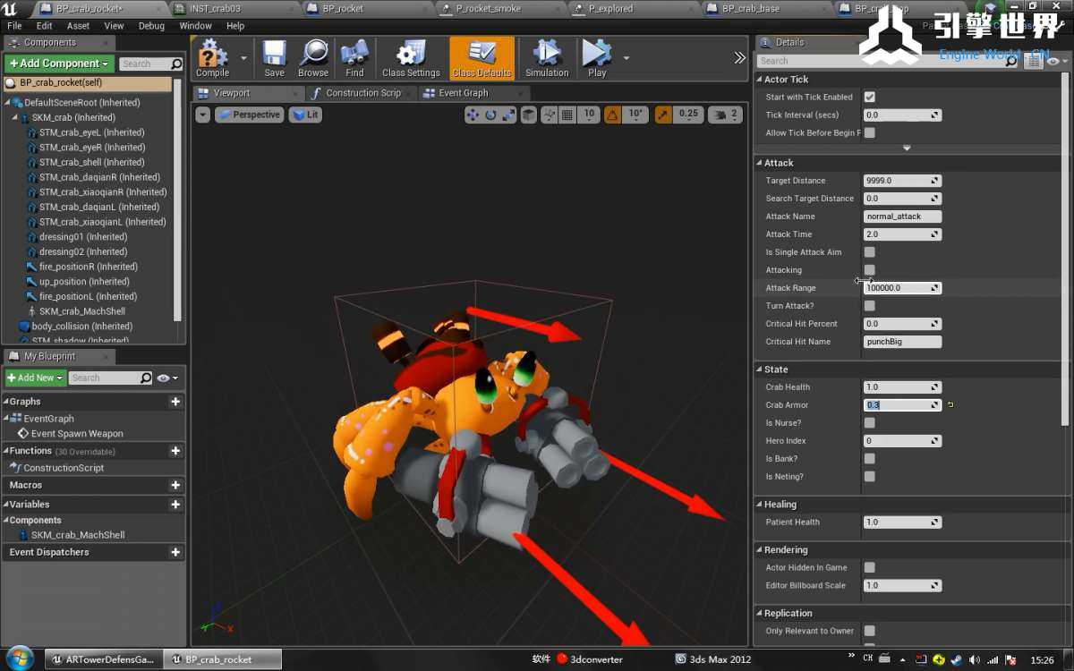Enable Actor Hidden In Game checkbox
Image resolution: width=1074 pixels, height=671 pixels.
870,567
